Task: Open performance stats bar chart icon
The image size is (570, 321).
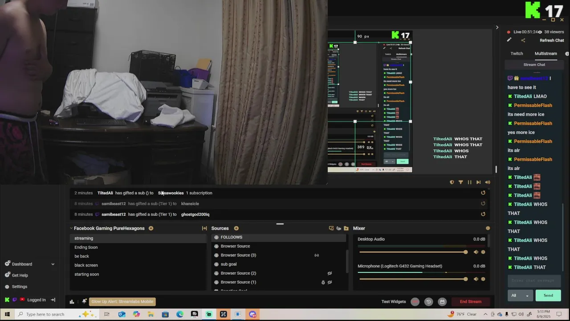Action: click(72, 302)
